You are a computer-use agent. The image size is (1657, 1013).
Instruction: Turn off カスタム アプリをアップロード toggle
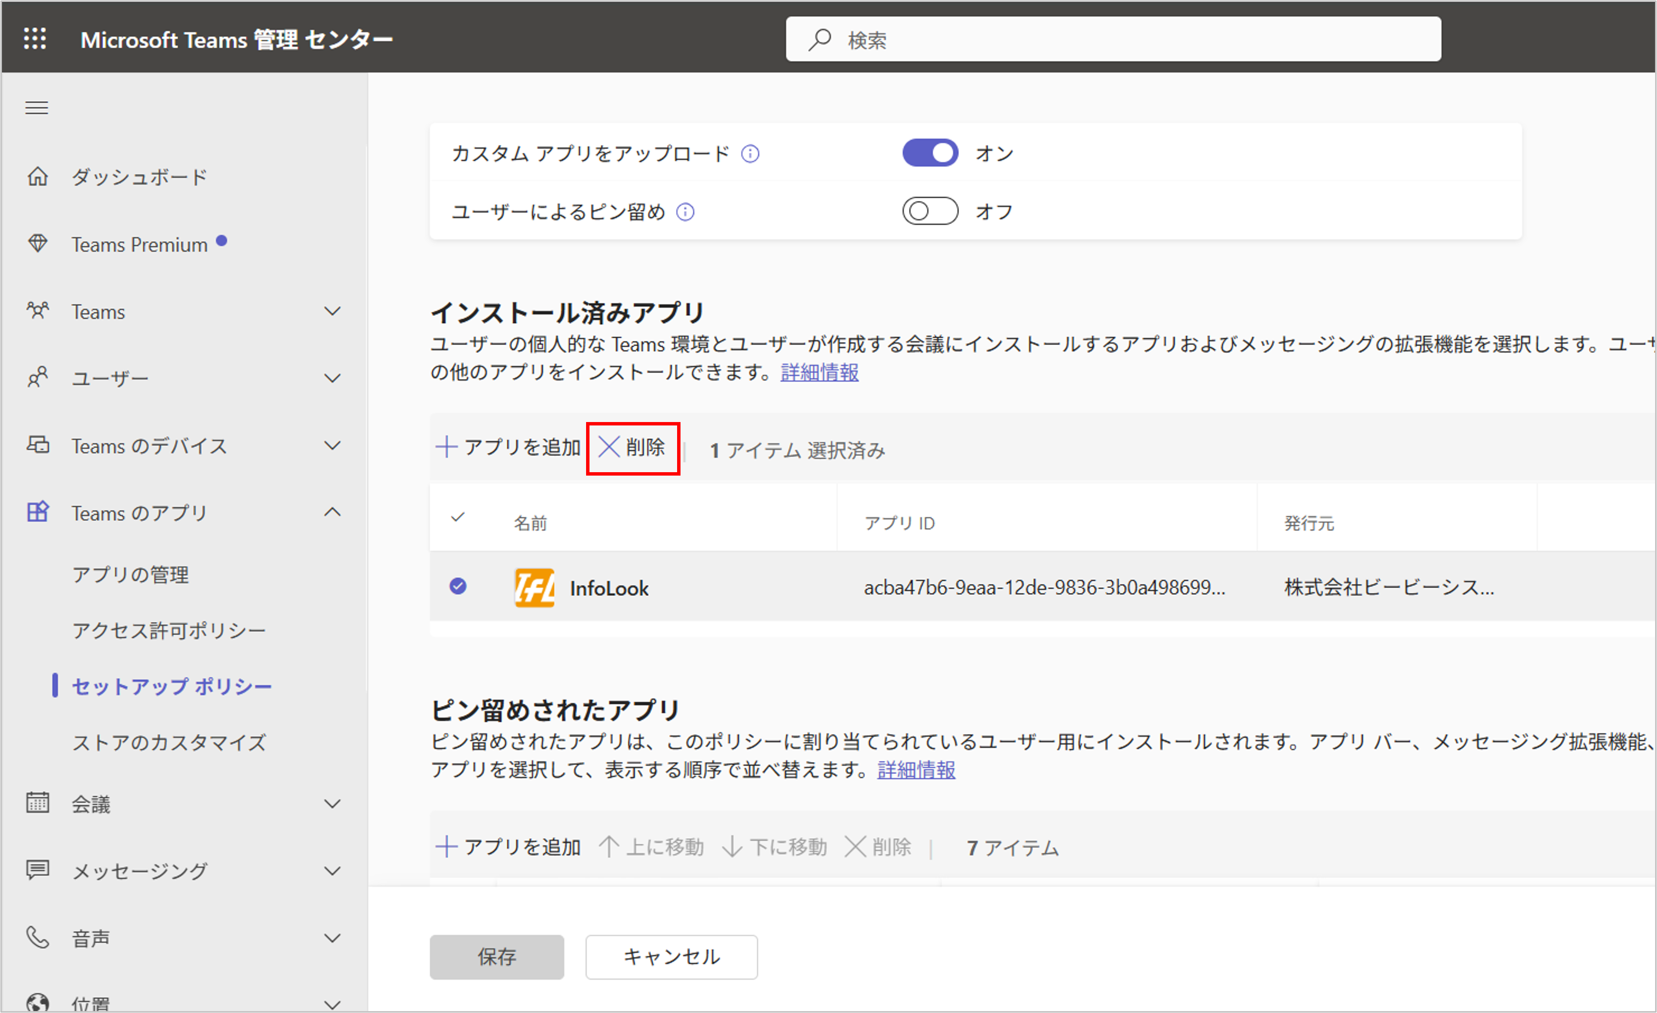[930, 153]
